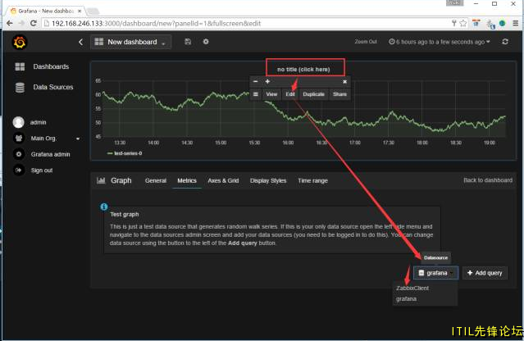Click the Main Org. organization icon

19,138
